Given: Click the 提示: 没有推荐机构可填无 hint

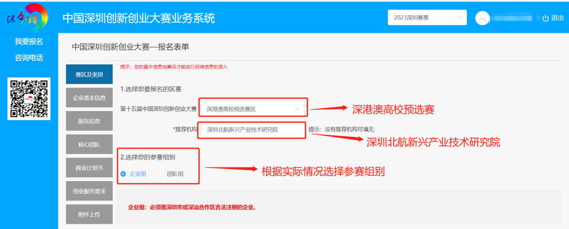Looking at the screenshot, I should click(341, 130).
